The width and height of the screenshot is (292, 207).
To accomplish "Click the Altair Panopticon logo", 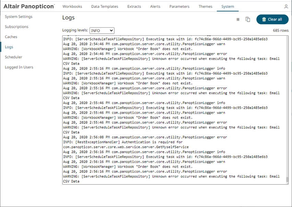I will click(29, 6).
